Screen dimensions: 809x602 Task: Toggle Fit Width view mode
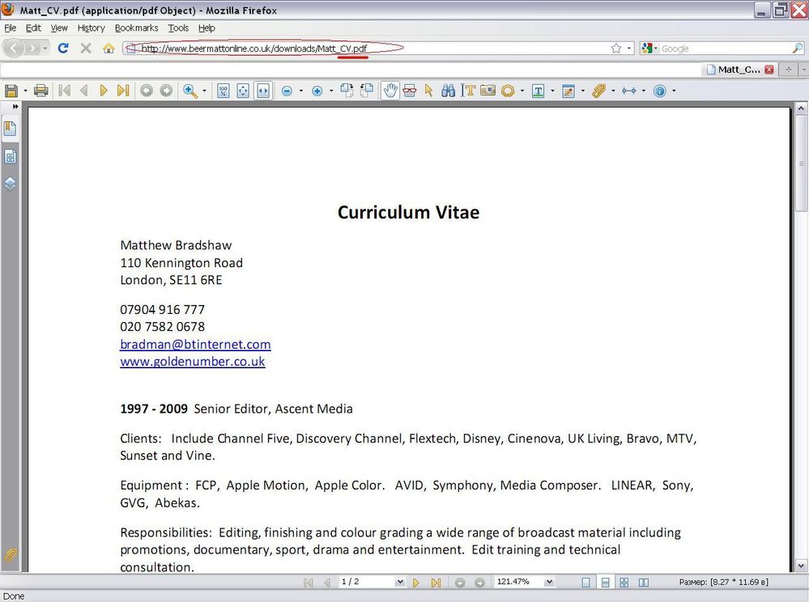pos(262,91)
